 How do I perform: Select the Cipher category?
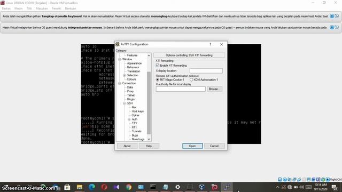click(x=135, y=115)
